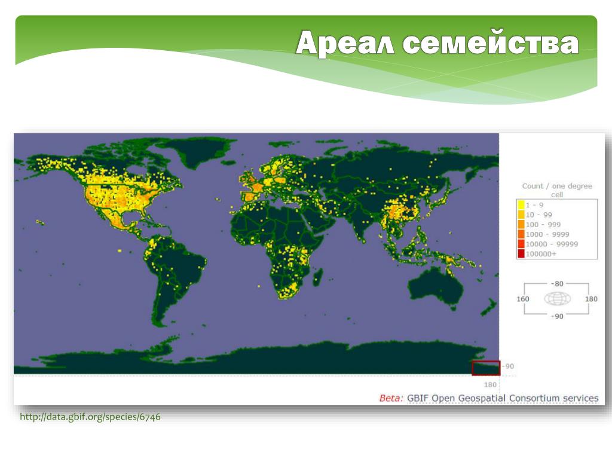
Task: Click the '180' label right of the globe
Action: coord(591,299)
